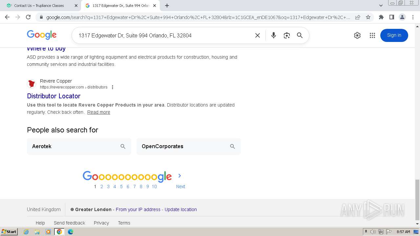Close the Google search results tab
This screenshot has width=420, height=236.
click(x=155, y=6)
